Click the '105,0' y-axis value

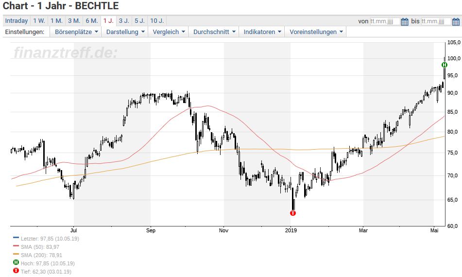pos(454,42)
